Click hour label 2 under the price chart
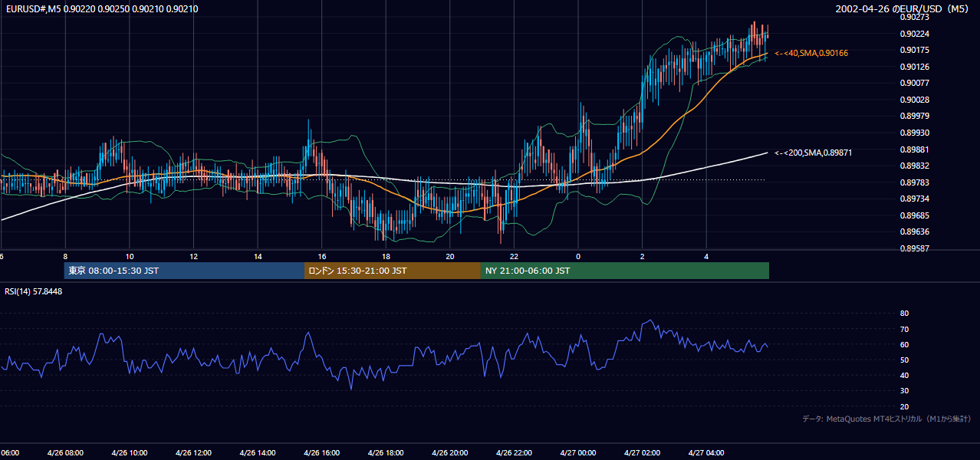 pyautogui.click(x=643, y=256)
